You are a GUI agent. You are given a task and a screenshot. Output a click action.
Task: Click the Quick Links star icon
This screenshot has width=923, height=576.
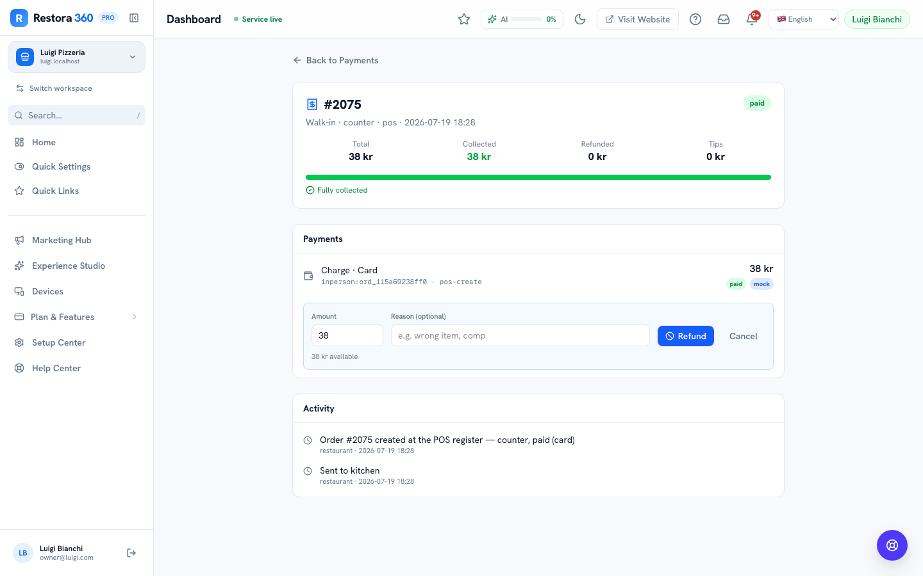pos(19,191)
